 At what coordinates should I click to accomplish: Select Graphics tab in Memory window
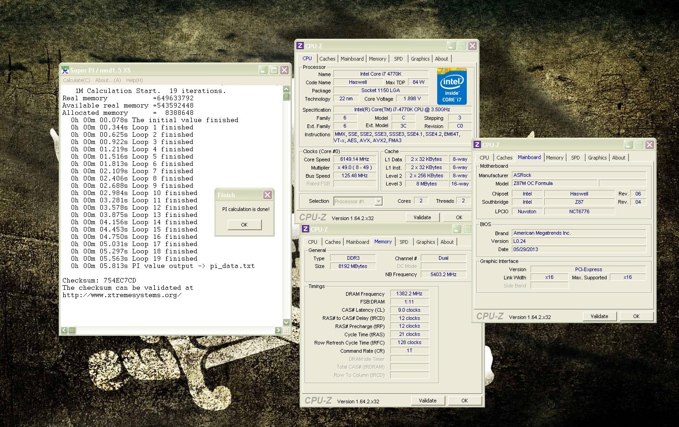click(425, 242)
